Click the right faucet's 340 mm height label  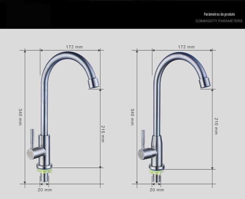pos(132,117)
